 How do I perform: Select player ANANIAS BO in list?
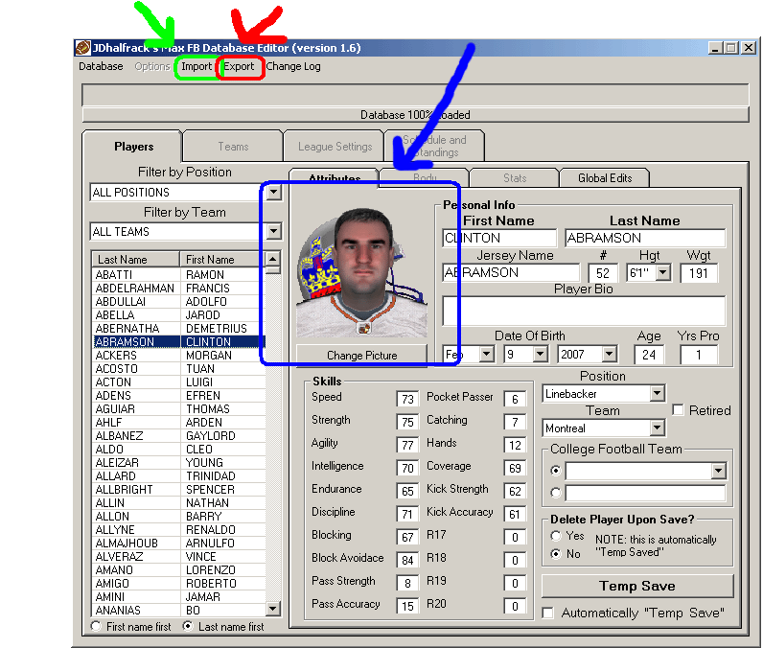point(178,610)
